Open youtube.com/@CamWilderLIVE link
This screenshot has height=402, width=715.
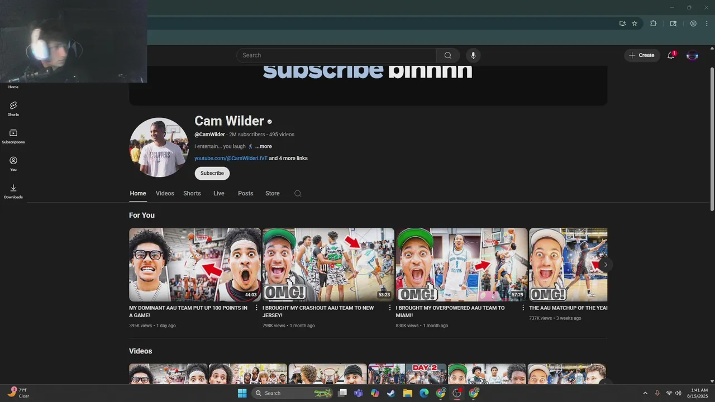231,158
